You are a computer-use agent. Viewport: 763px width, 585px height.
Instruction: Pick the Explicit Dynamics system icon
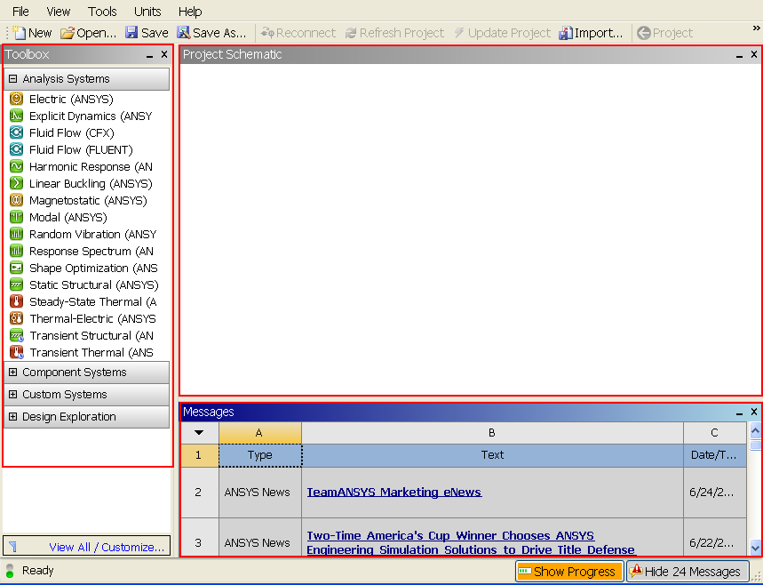(x=16, y=116)
